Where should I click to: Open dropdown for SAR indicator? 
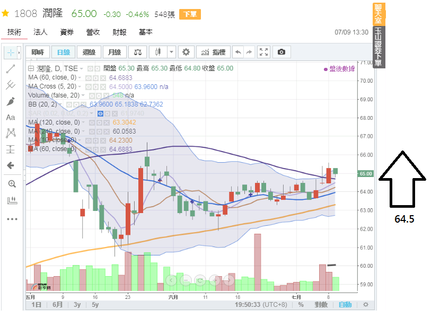point(92,113)
